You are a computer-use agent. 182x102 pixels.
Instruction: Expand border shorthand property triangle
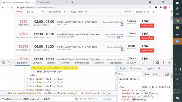(x=133, y=93)
